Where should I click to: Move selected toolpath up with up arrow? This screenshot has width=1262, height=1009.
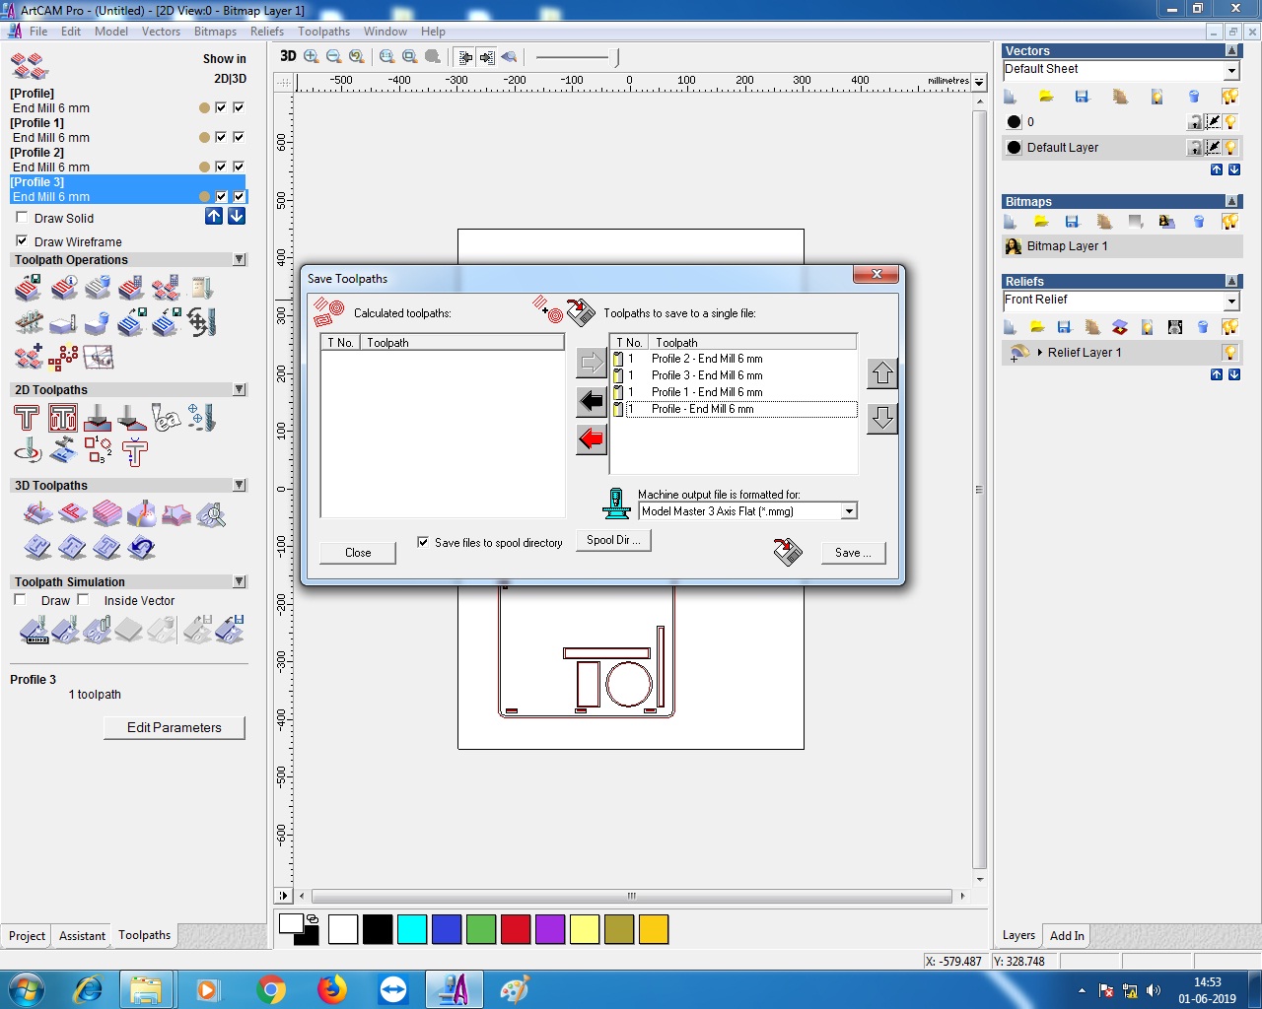pyautogui.click(x=882, y=373)
